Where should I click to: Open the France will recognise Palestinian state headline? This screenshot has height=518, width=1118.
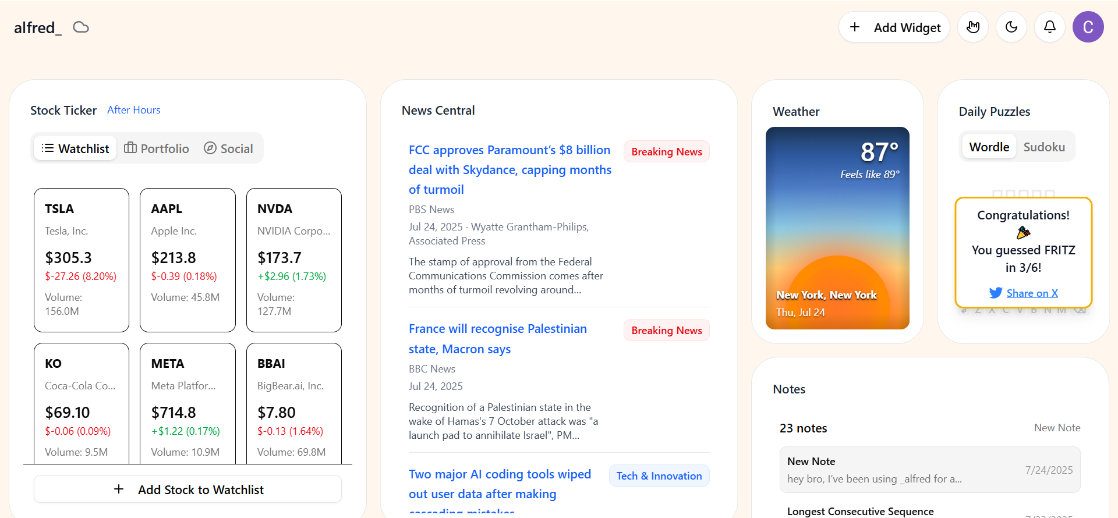click(498, 339)
